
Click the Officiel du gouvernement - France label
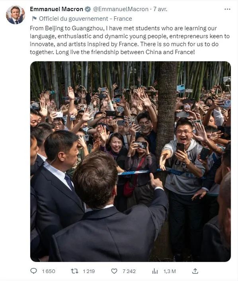click(86, 19)
